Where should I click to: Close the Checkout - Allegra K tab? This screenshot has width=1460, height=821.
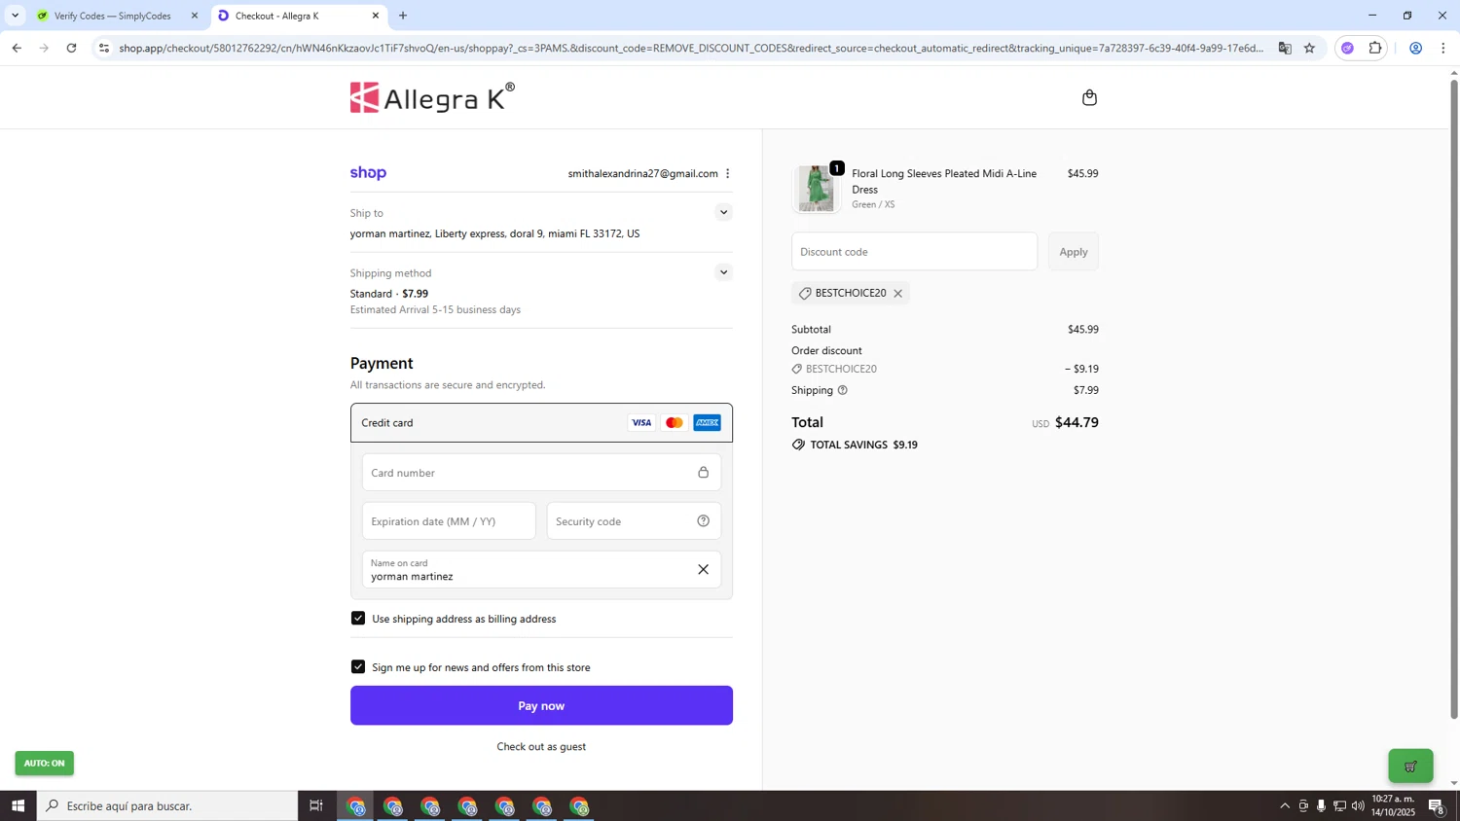pos(376,17)
